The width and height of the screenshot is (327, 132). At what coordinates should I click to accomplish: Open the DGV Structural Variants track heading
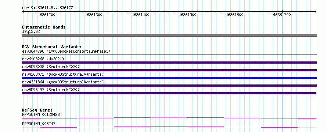(x=51, y=47)
